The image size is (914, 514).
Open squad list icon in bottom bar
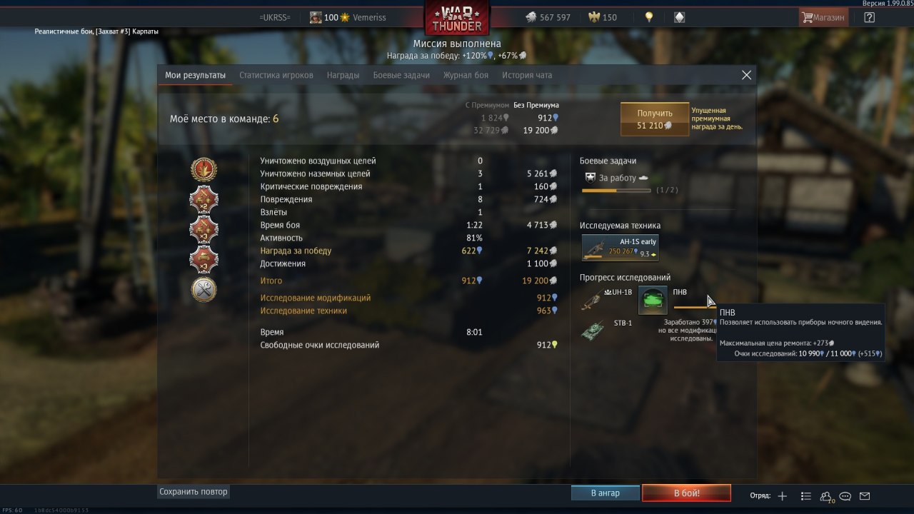[x=806, y=495]
